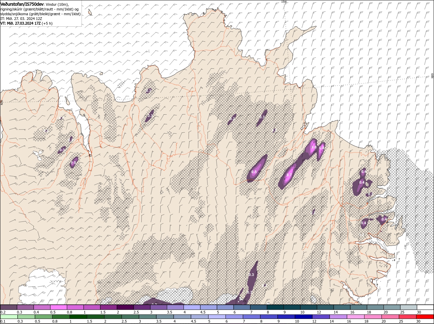Choose the forest green swatch between 0.8 and 1 in the bottom scale
Screen dimensions: 434x324
point(61,317)
